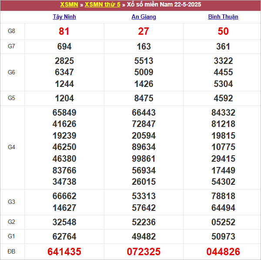Screen dimensions: 261x260
Task: Click G1 number 62764
Action: [x=64, y=237]
